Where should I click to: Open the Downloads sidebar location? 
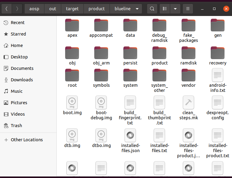[22, 80]
